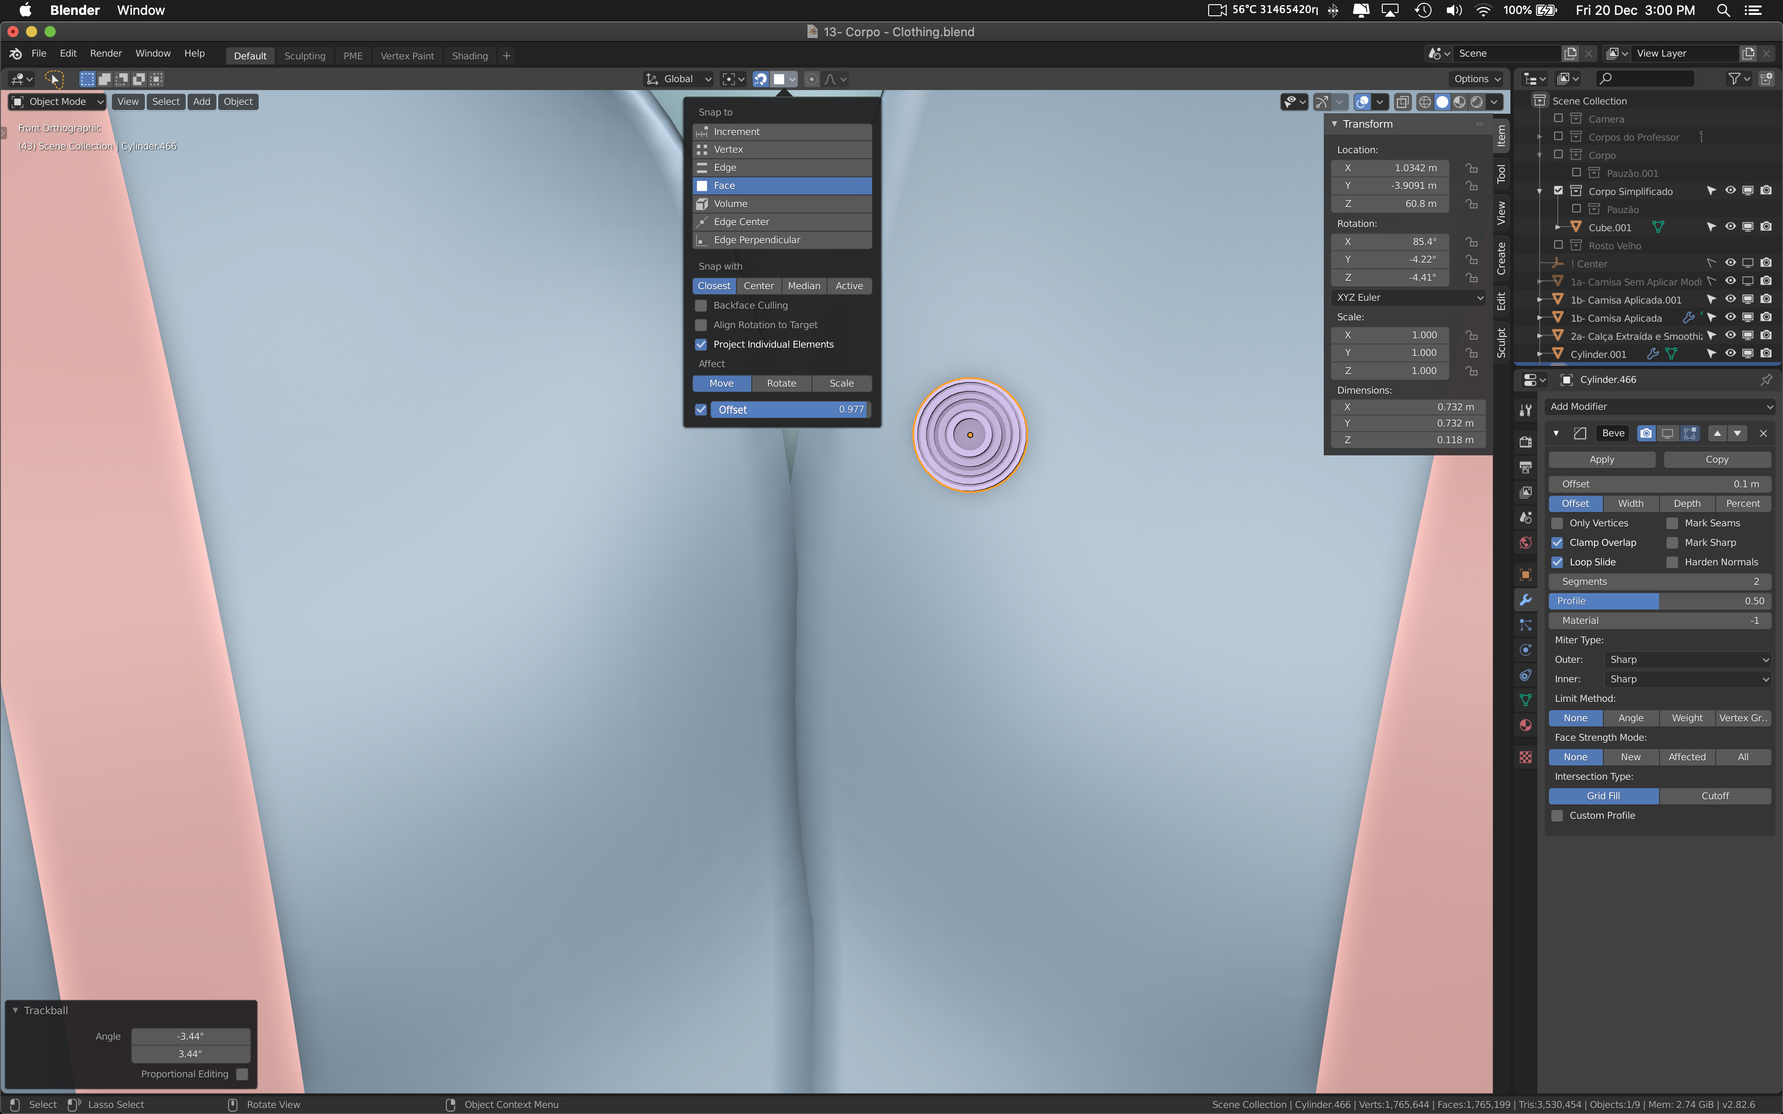Enable Only Vertices in Bevel modifier
This screenshot has height=1114, width=1783.
(x=1557, y=523)
